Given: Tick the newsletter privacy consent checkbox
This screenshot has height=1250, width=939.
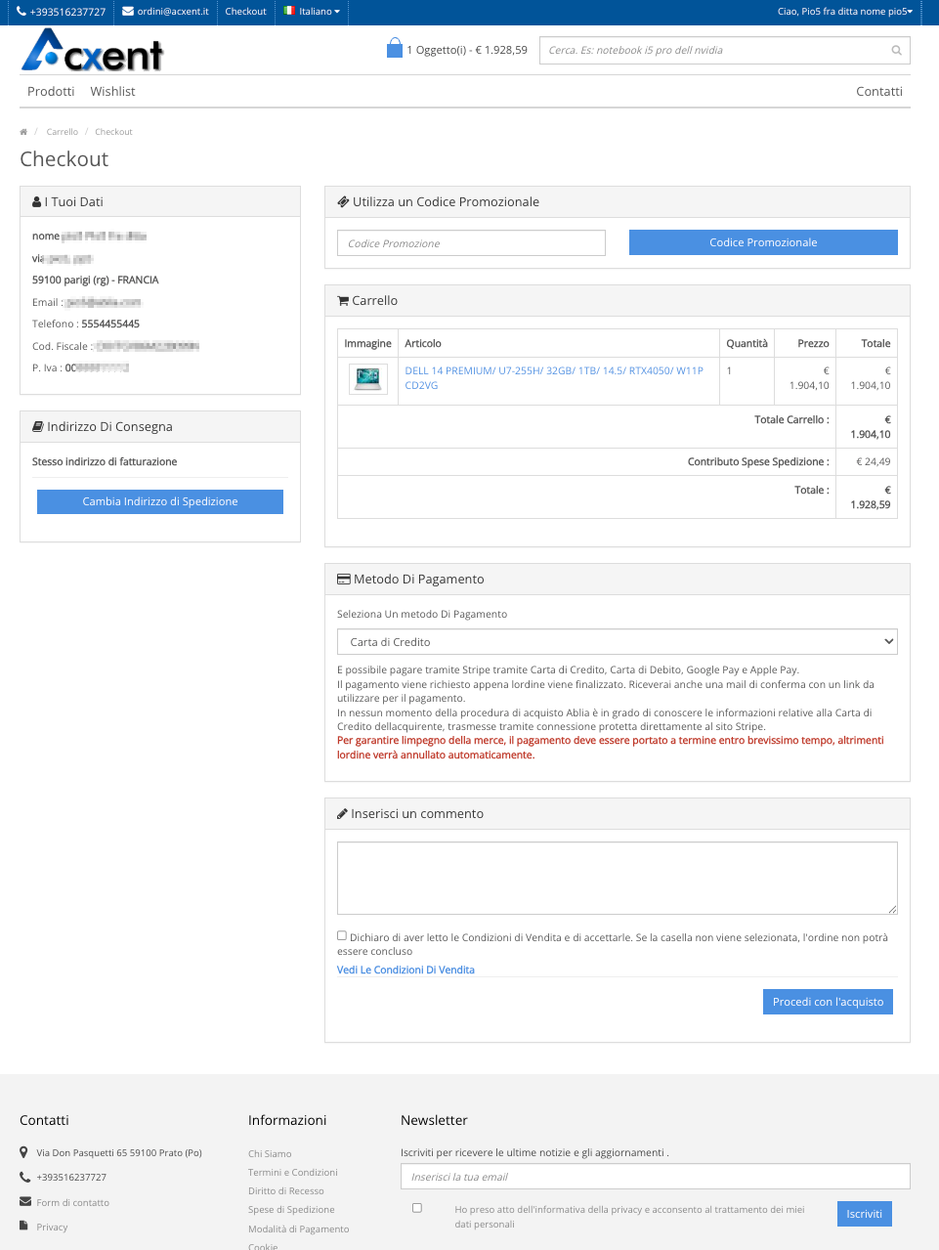Looking at the screenshot, I should 417,1208.
